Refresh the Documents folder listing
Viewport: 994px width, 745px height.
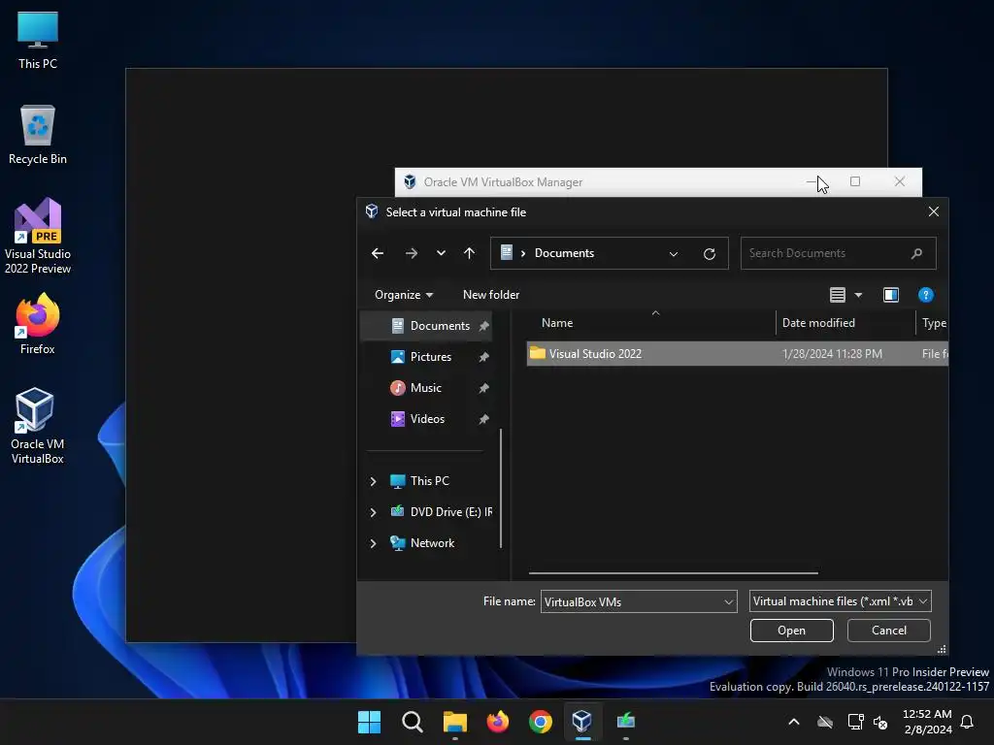[x=710, y=253]
